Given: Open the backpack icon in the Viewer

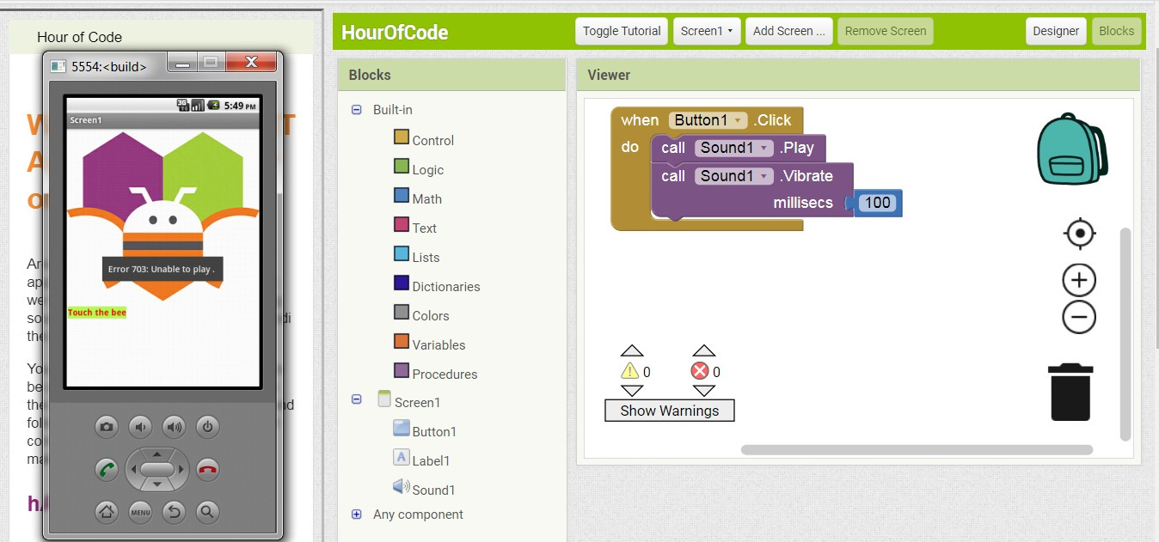Looking at the screenshot, I should pos(1071,149).
